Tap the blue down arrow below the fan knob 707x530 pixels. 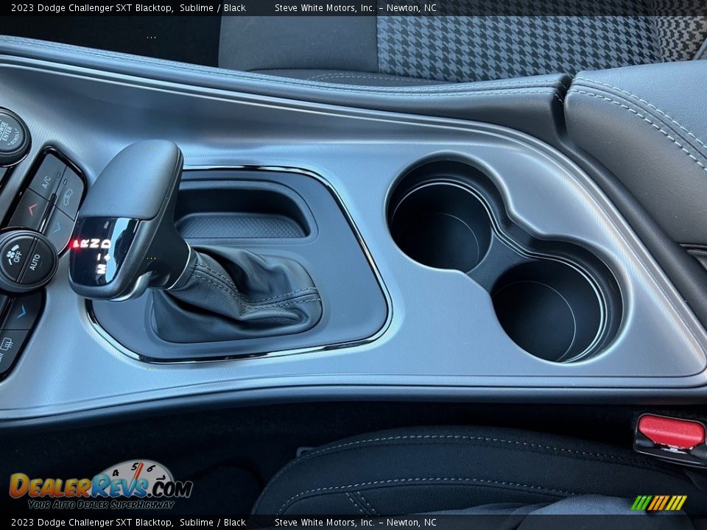coord(21,311)
